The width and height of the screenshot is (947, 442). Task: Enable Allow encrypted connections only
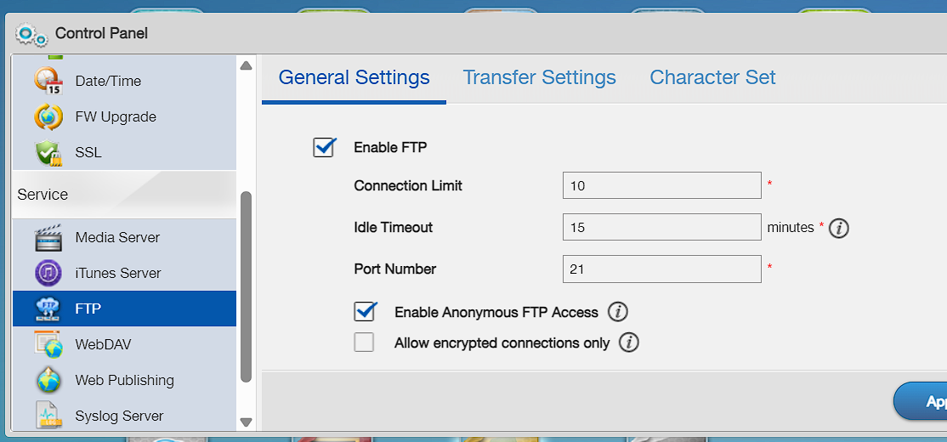364,343
